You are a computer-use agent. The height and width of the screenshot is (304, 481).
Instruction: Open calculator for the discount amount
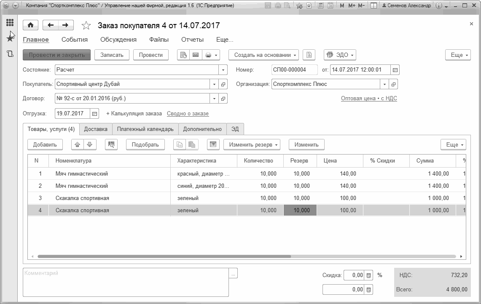click(369, 290)
